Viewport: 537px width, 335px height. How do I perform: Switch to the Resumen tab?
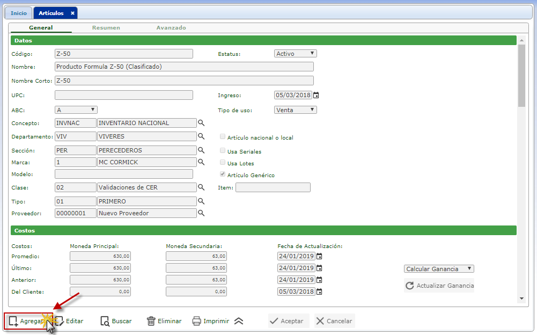[106, 28]
